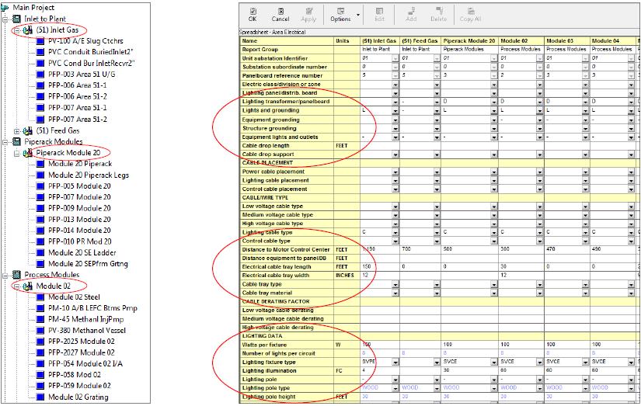Select PFP-006 Area 51-1 tree item

pos(78,85)
